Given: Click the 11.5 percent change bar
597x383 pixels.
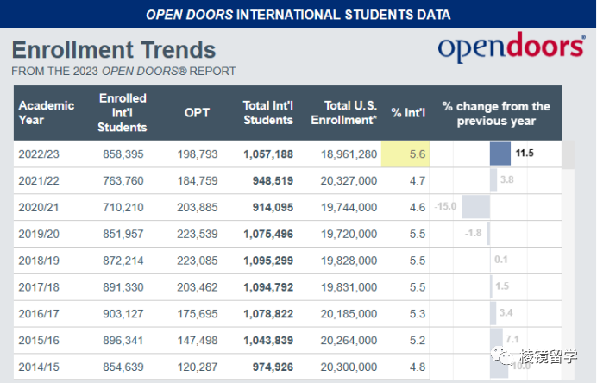Looking at the screenshot, I should point(500,154).
